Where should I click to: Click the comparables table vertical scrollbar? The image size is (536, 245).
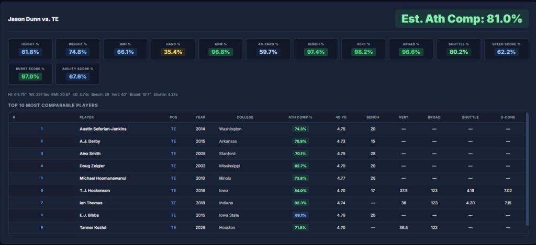pos(527,172)
